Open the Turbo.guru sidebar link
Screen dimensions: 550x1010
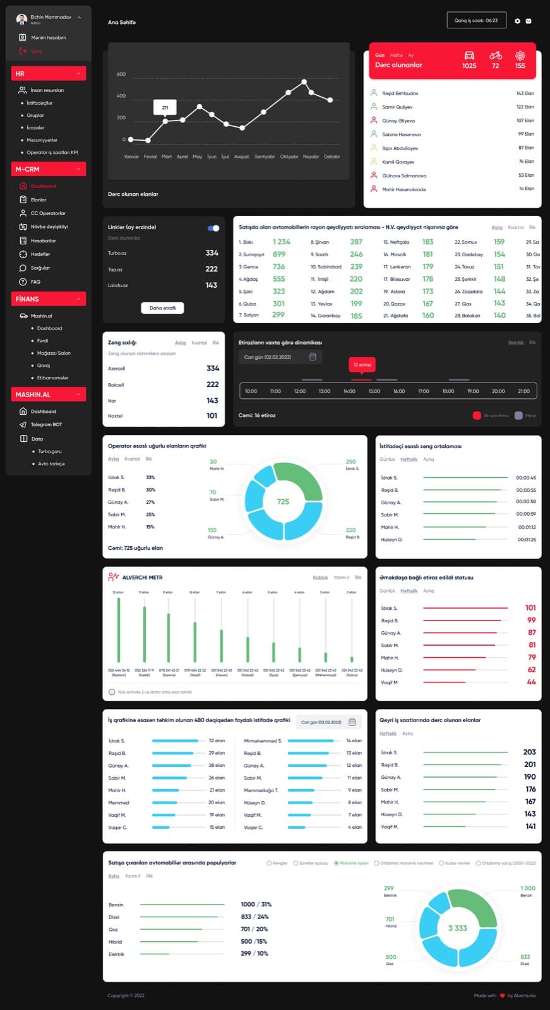[50, 451]
